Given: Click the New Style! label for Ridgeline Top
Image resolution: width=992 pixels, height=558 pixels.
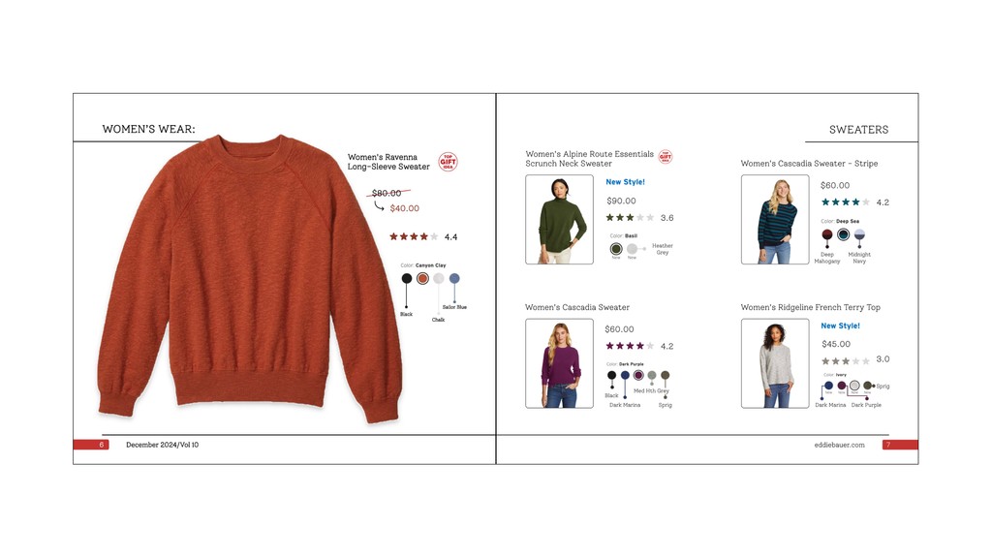Looking at the screenshot, I should (840, 325).
